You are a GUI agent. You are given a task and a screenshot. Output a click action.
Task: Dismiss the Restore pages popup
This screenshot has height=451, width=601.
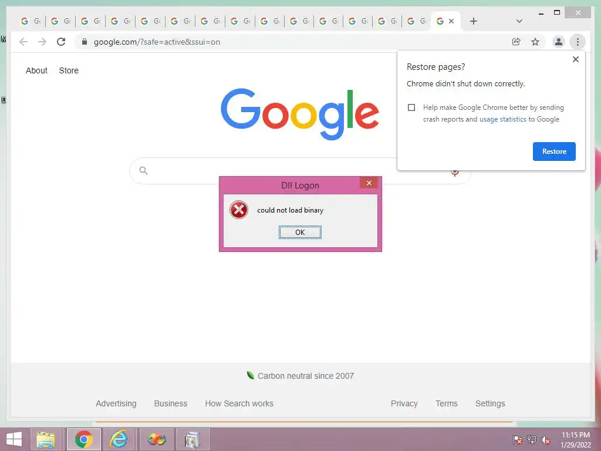575,59
